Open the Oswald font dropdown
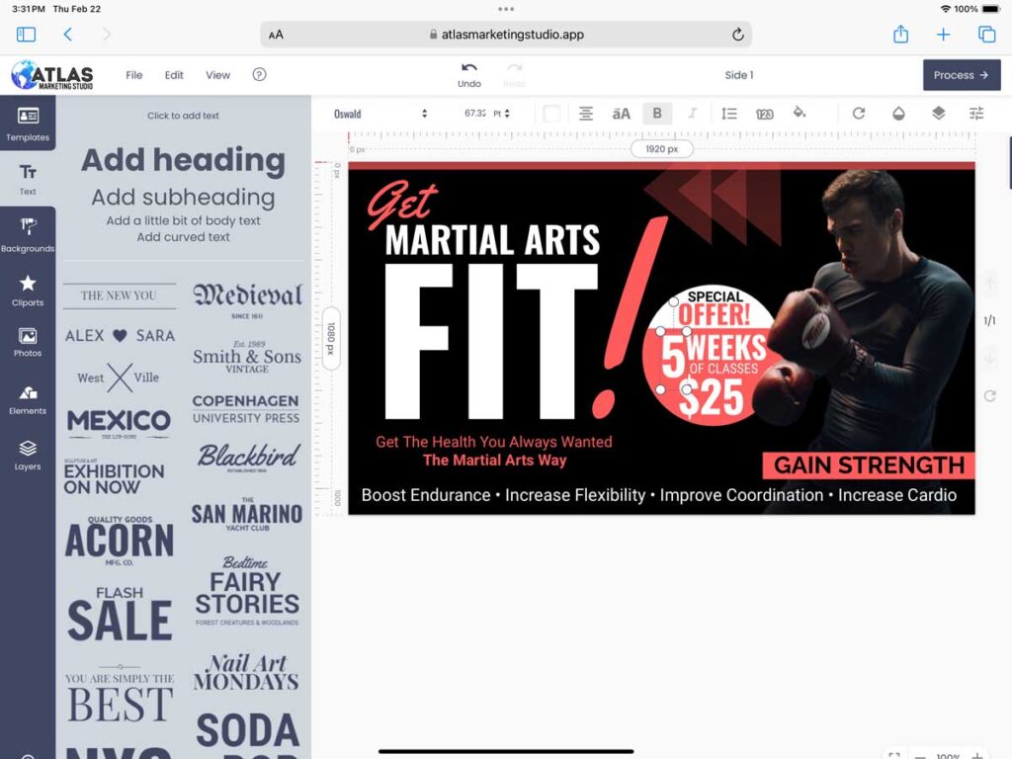Screen dimensions: 1012x759 coord(379,114)
